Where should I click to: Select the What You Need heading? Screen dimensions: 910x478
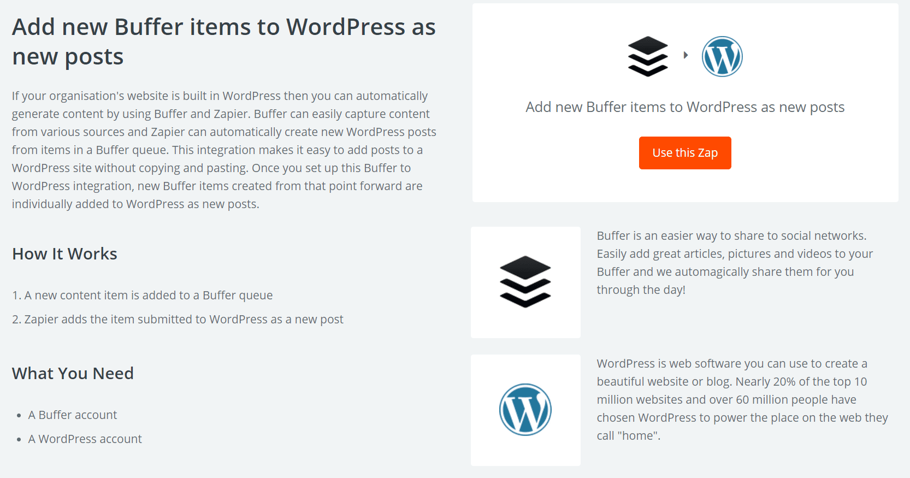pyautogui.click(x=73, y=374)
